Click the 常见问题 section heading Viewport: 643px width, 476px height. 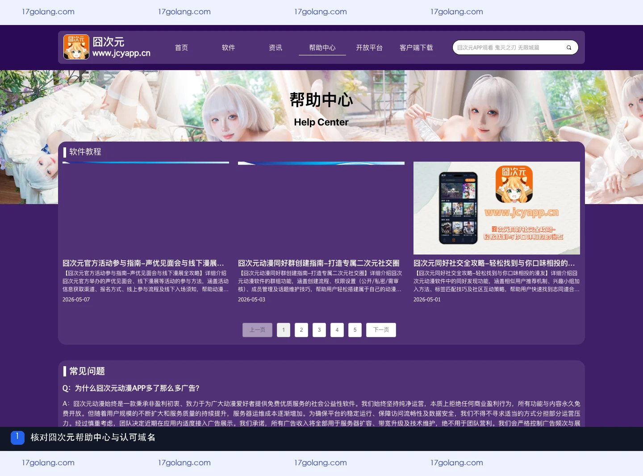point(87,371)
